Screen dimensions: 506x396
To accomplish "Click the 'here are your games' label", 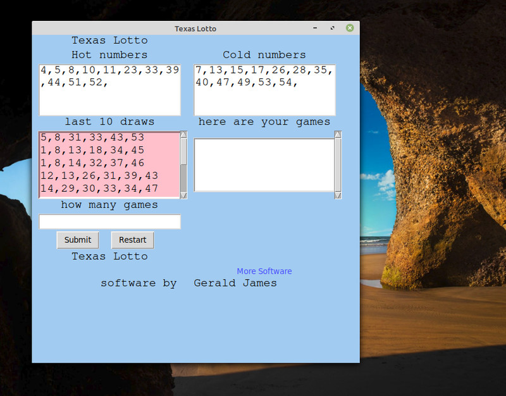I will [264, 121].
